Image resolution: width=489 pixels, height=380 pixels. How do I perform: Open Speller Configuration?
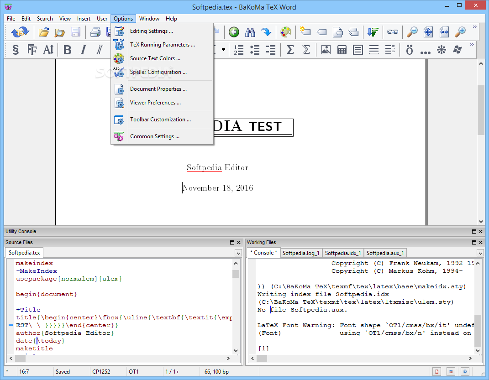[162, 72]
